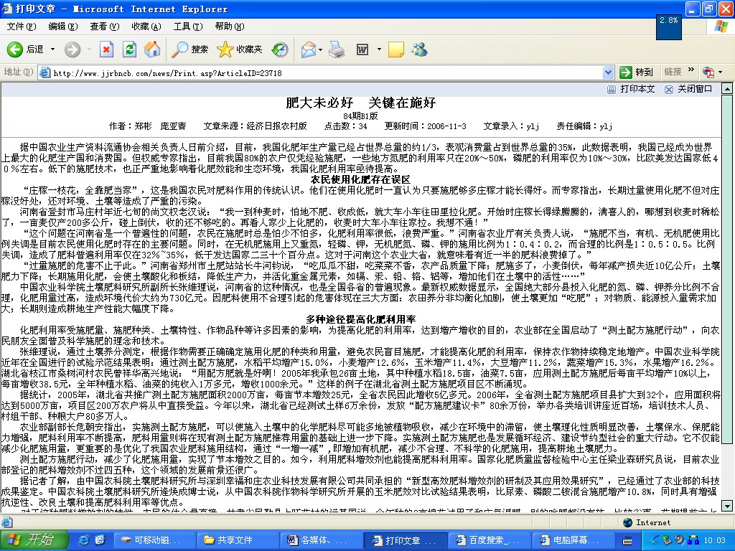Open the 工具(T) menu
The height and width of the screenshot is (551, 735).
188,27
